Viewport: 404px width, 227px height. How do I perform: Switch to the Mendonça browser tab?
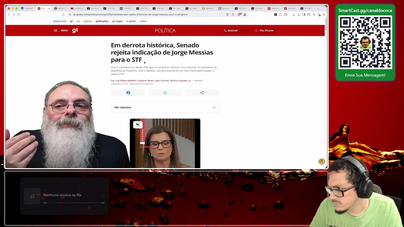(208, 9)
